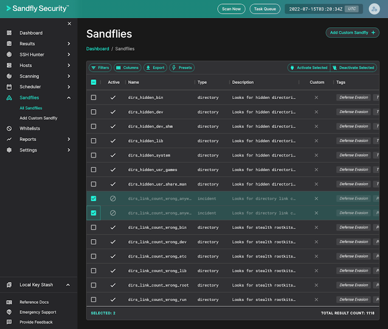The width and height of the screenshot is (388, 329).
Task: Toggle the select-all header checkbox
Action: pyautogui.click(x=93, y=82)
